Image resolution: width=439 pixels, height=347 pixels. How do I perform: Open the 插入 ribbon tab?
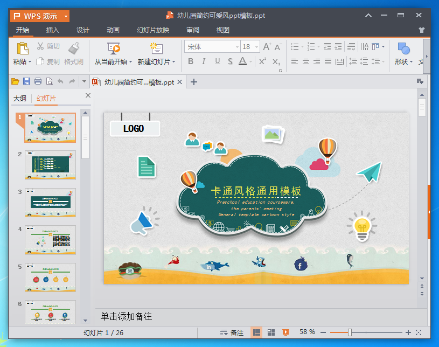click(x=53, y=30)
